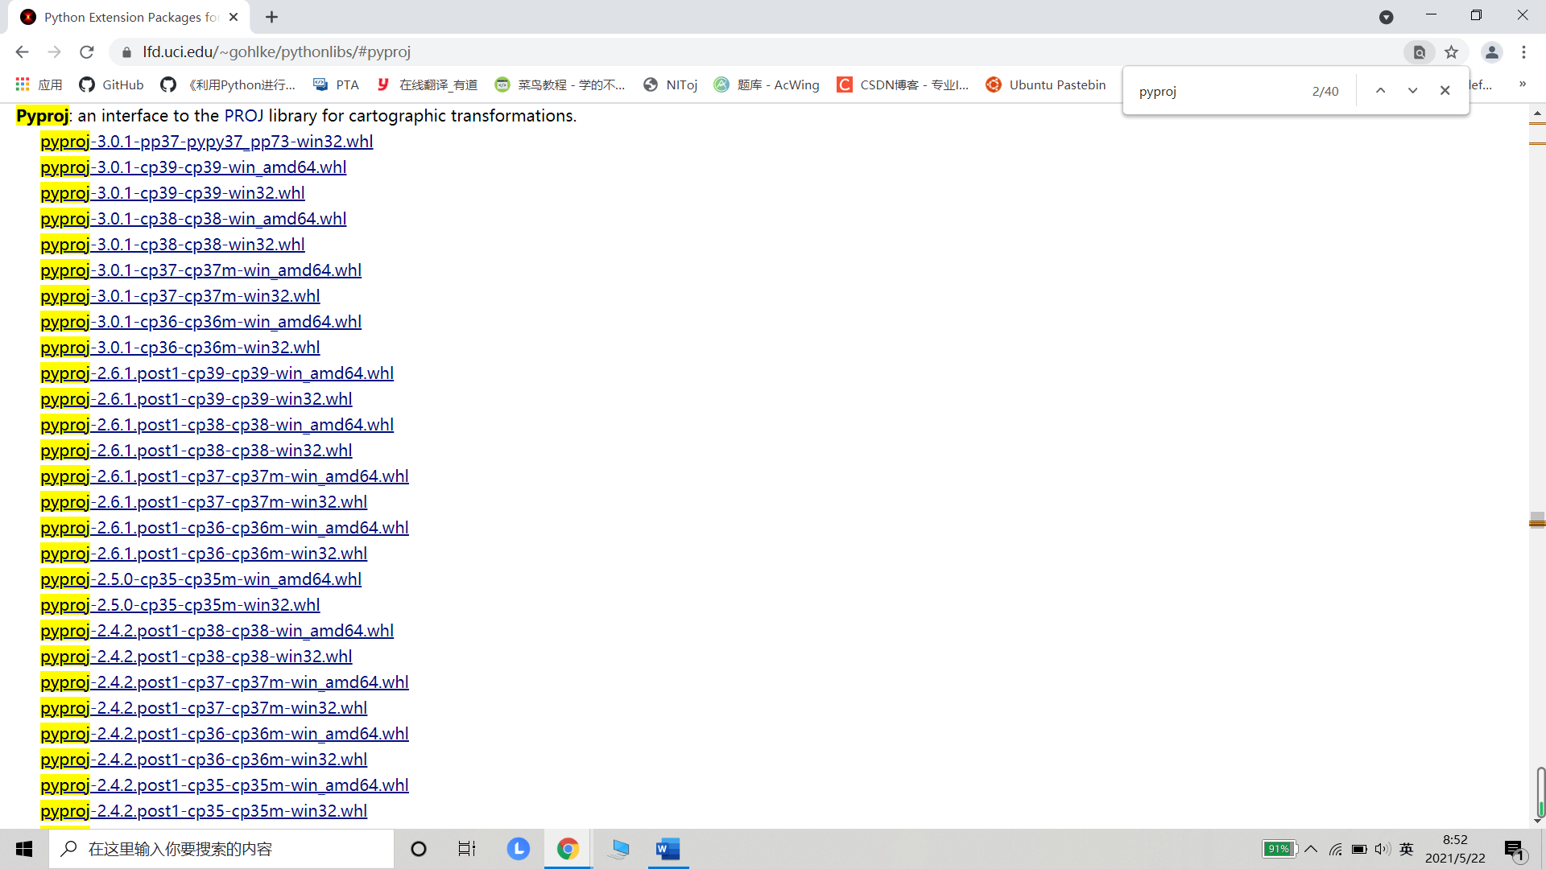Open the Chrome profile avatar
Screen dimensions: 1546x869
[1491, 51]
